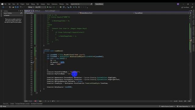The image size is (195, 110).
Task: Open the Window menu
Action: tap(62, 4)
